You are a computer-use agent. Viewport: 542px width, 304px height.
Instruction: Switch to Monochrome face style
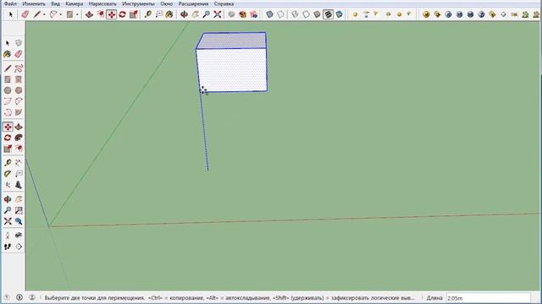pyautogui.click(x=339, y=14)
